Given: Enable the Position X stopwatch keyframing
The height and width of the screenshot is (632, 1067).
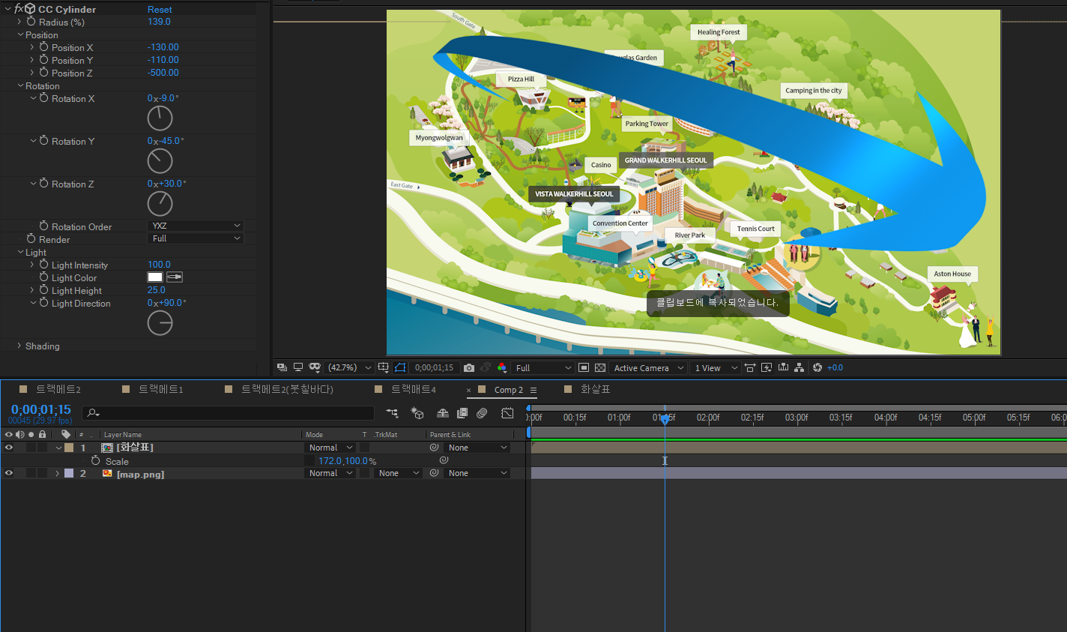Looking at the screenshot, I should 44,47.
